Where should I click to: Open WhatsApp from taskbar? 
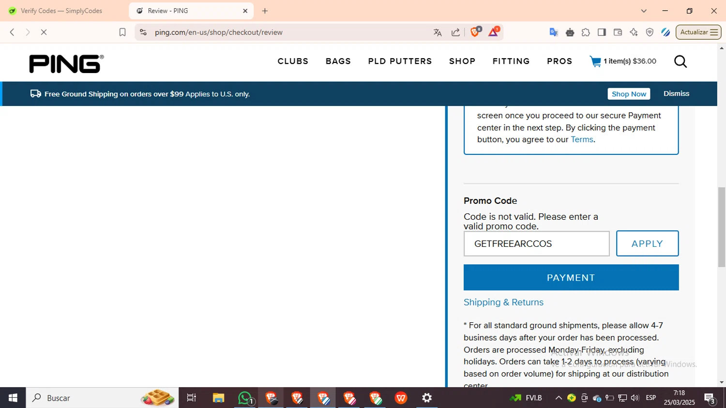point(245,398)
